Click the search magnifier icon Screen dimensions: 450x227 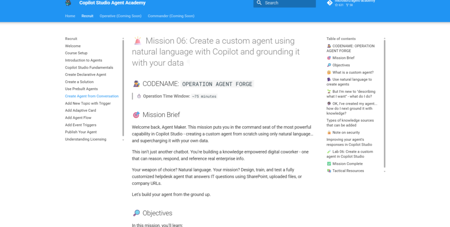[259, 3]
